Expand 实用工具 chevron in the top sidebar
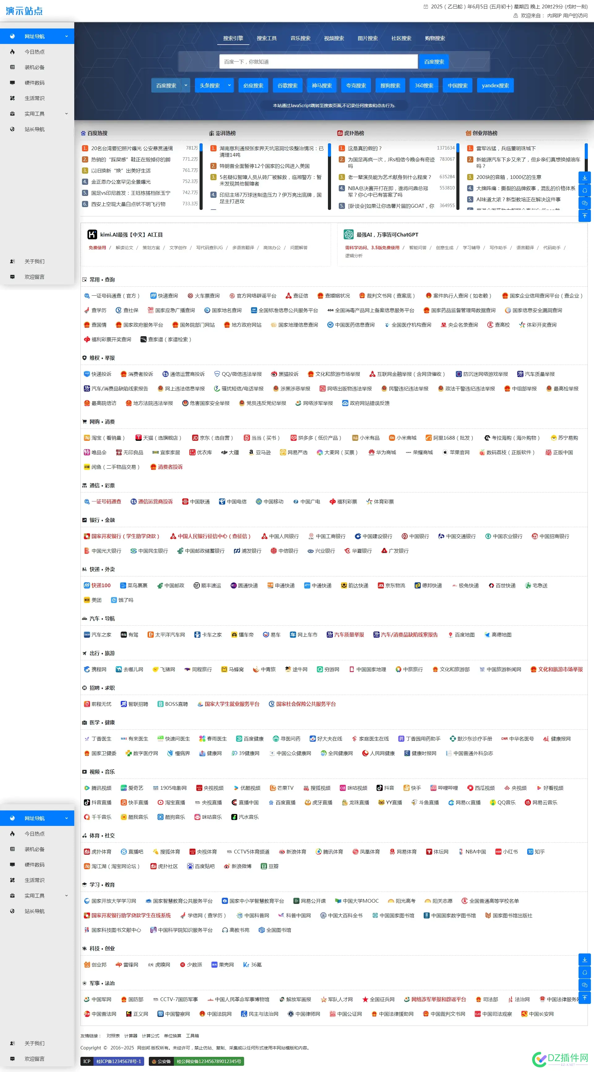 tap(66, 114)
